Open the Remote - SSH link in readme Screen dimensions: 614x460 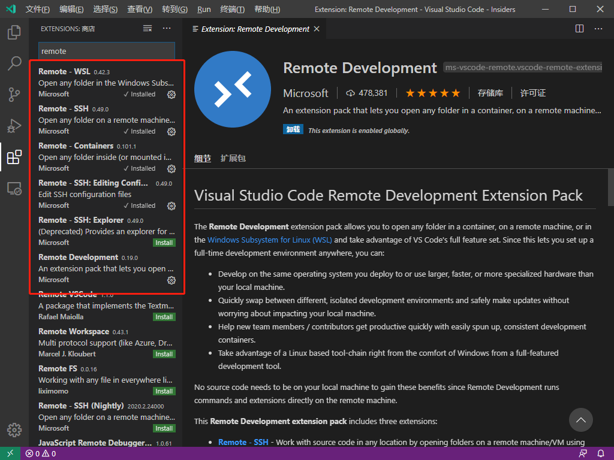[243, 442]
